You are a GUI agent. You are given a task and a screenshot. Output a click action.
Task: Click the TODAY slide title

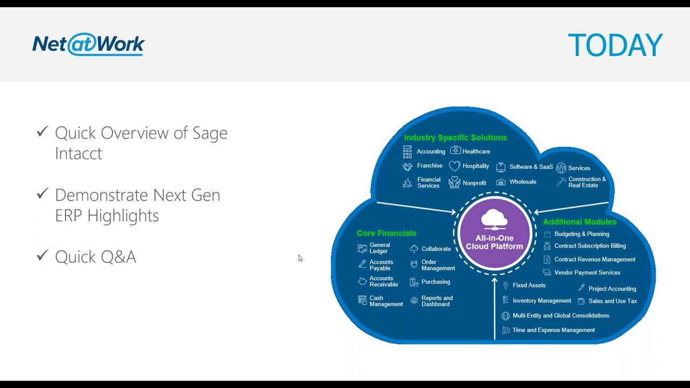pos(615,45)
